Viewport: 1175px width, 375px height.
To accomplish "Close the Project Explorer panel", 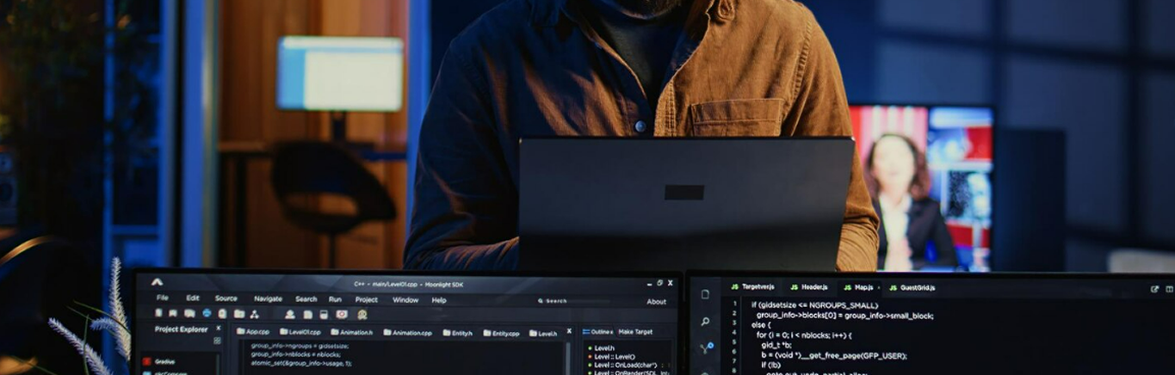I will click(219, 329).
